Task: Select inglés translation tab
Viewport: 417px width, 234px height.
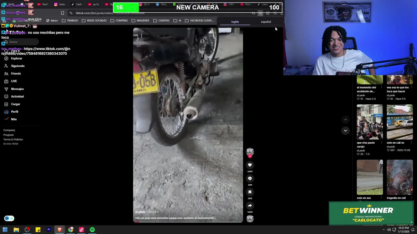Action: (x=235, y=22)
